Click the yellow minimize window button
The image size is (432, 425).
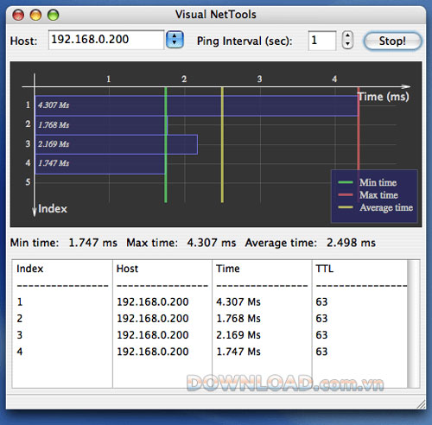pos(35,15)
